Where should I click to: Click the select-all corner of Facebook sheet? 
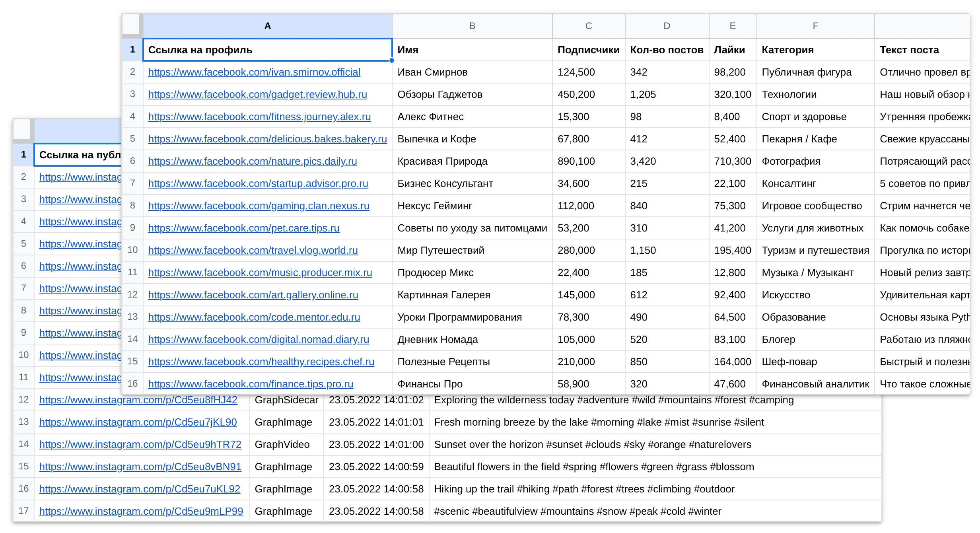[x=132, y=25]
